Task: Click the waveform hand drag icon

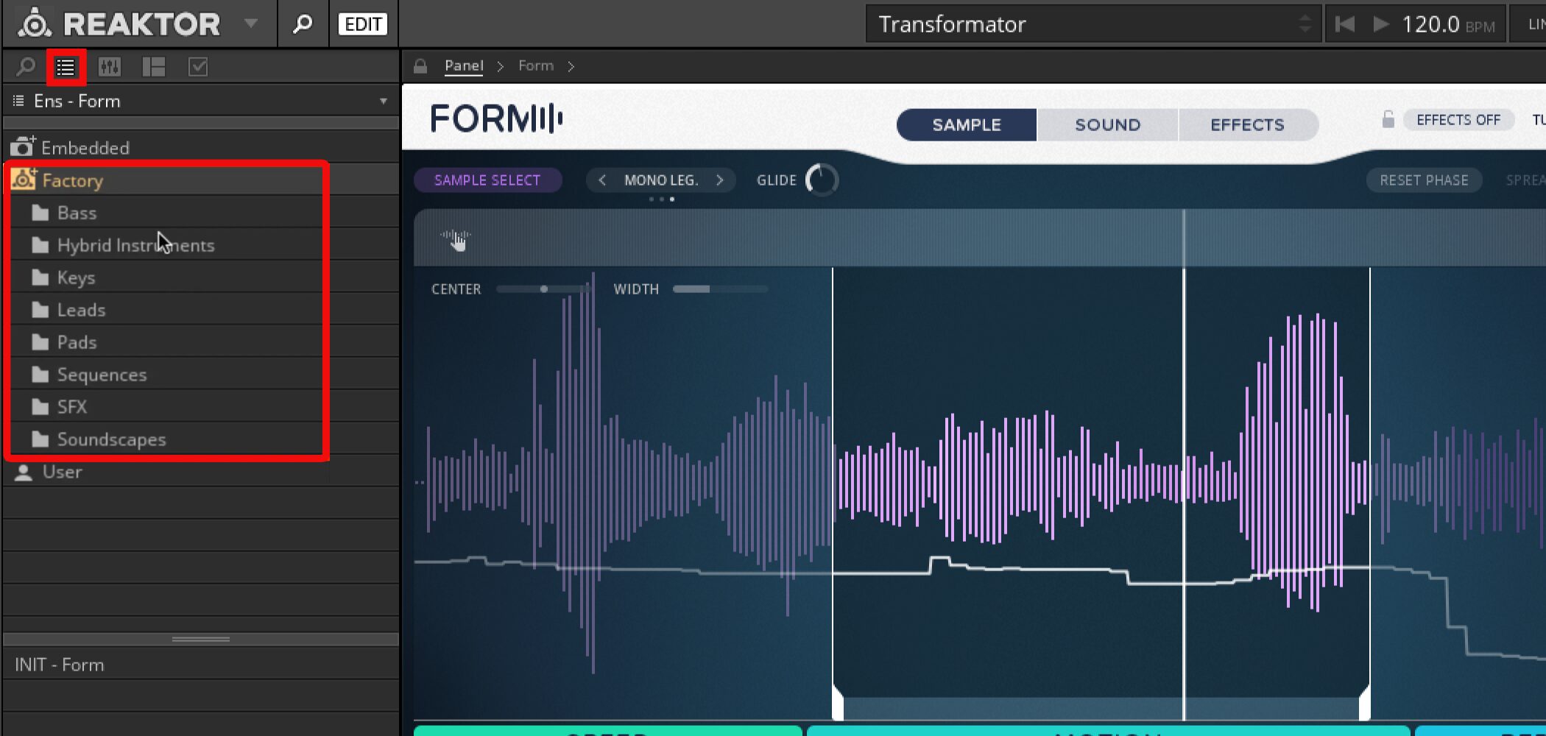Action: [x=456, y=239]
